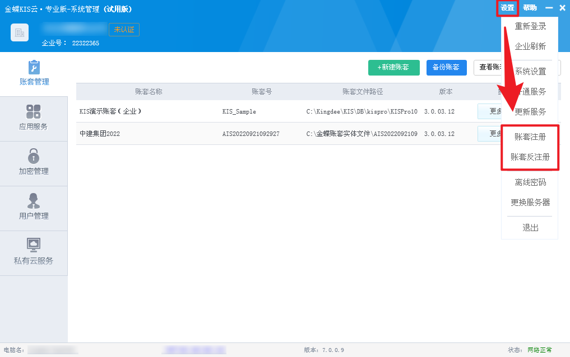Click version 3.0.03.12 in 中建集团2022 row
The image size is (570, 357).
[439, 134]
